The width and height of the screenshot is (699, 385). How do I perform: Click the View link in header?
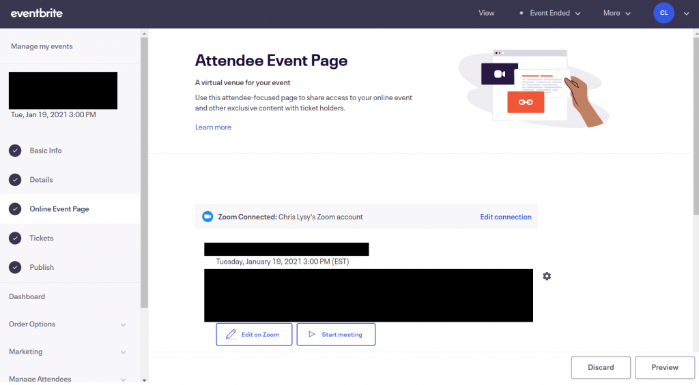486,14
